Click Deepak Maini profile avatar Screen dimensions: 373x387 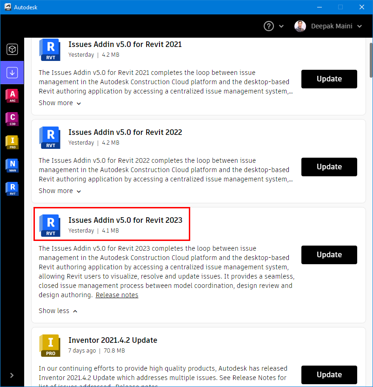point(300,26)
